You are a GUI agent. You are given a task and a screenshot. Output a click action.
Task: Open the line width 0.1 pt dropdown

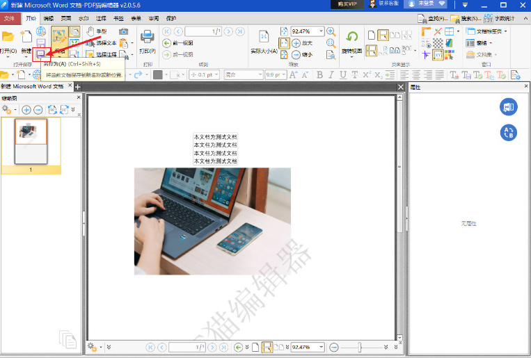216,75
